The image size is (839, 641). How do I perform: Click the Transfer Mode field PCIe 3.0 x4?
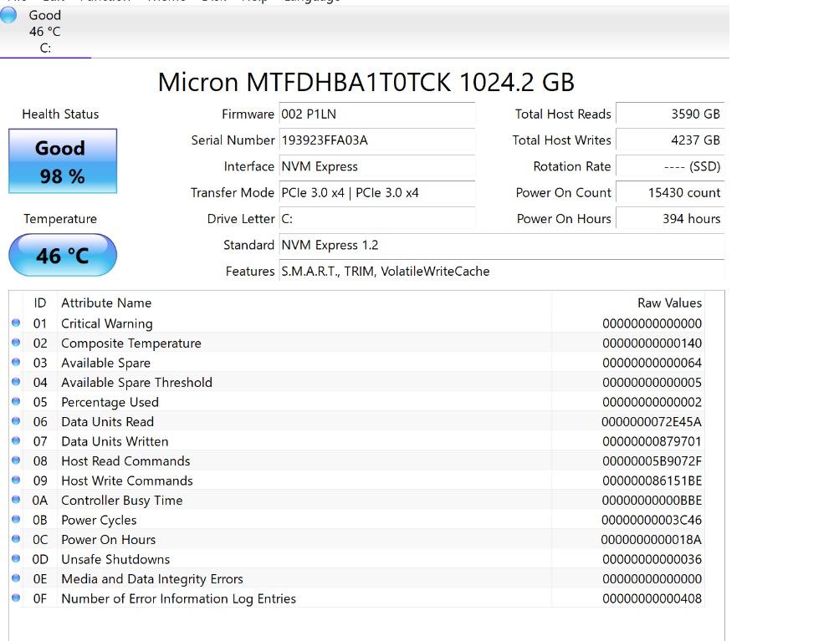coord(376,192)
